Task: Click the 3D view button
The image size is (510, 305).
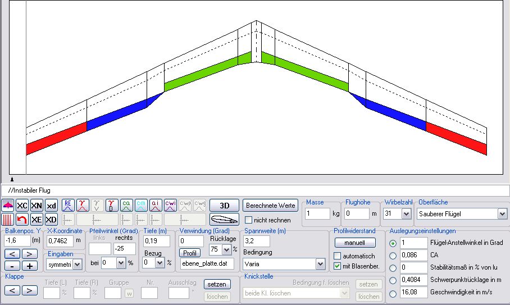Action: click(224, 205)
